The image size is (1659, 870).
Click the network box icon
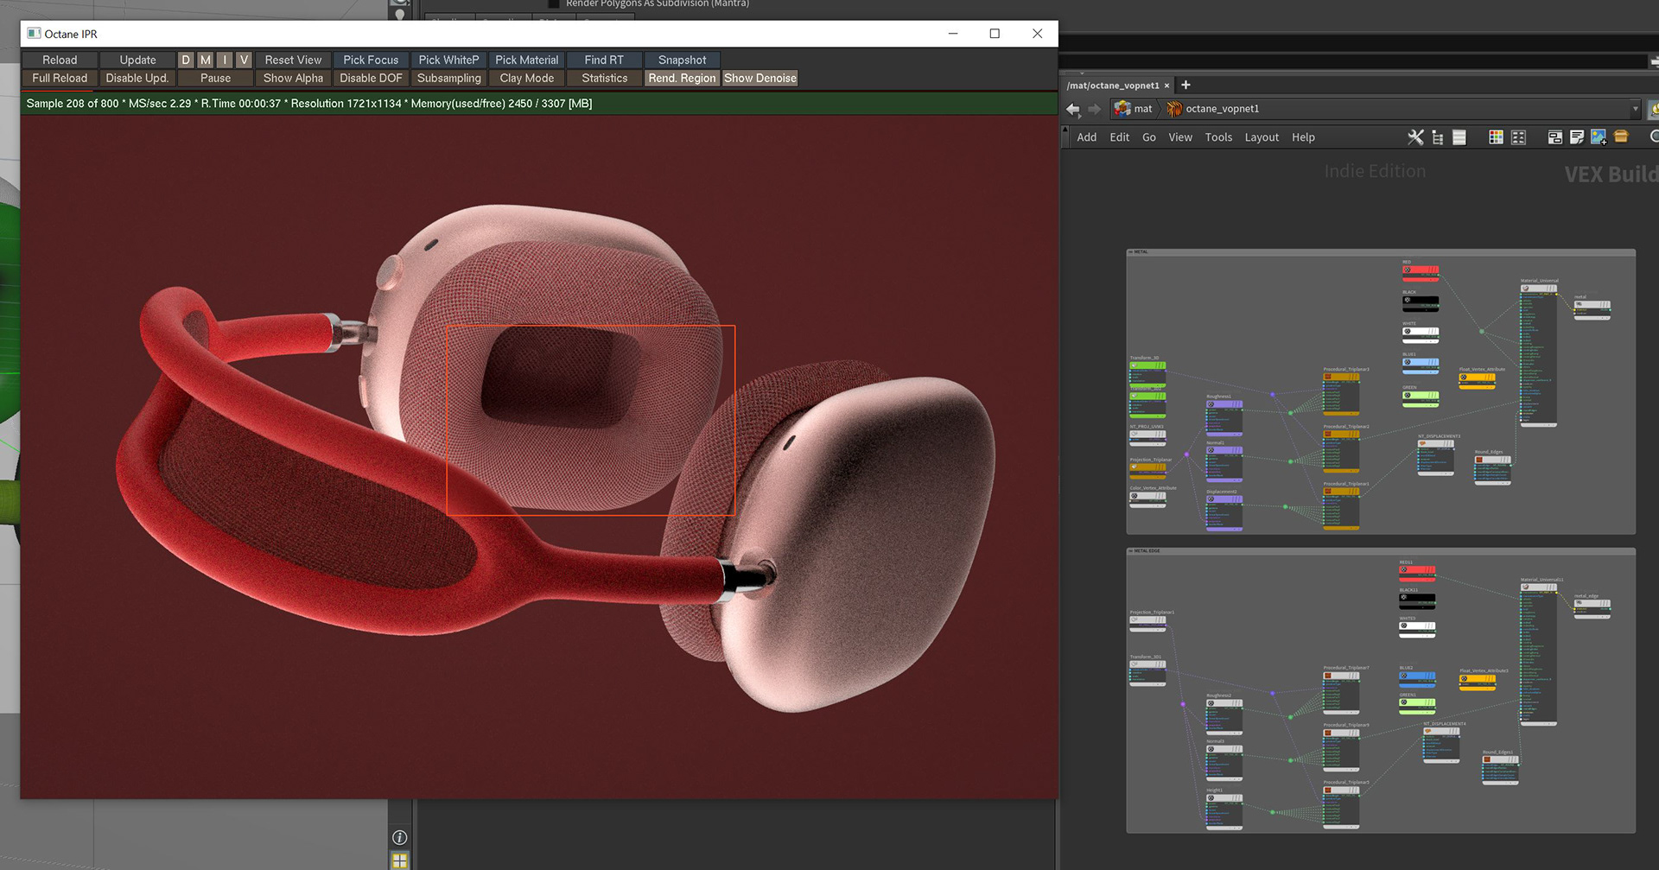coord(1554,137)
